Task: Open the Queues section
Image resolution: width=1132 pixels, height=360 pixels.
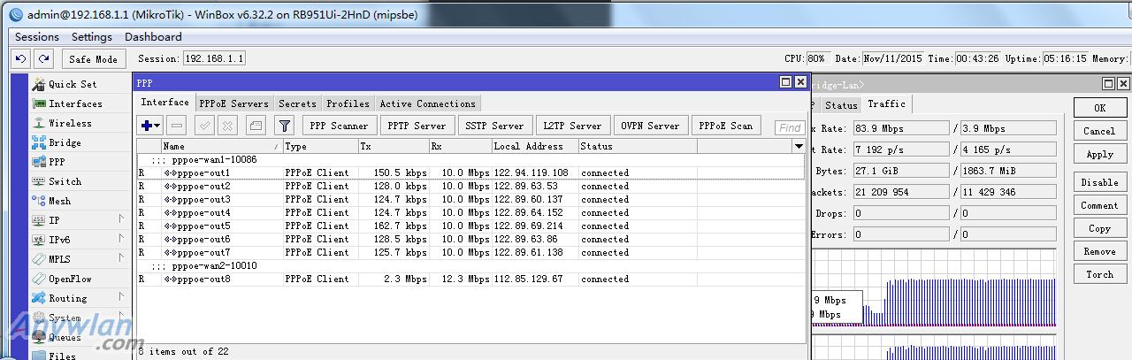Action: coord(65,337)
